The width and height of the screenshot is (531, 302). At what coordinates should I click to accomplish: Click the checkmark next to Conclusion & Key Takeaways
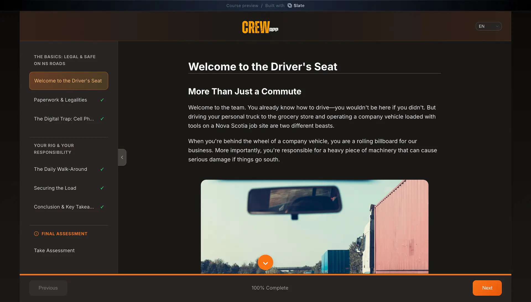coord(102,207)
